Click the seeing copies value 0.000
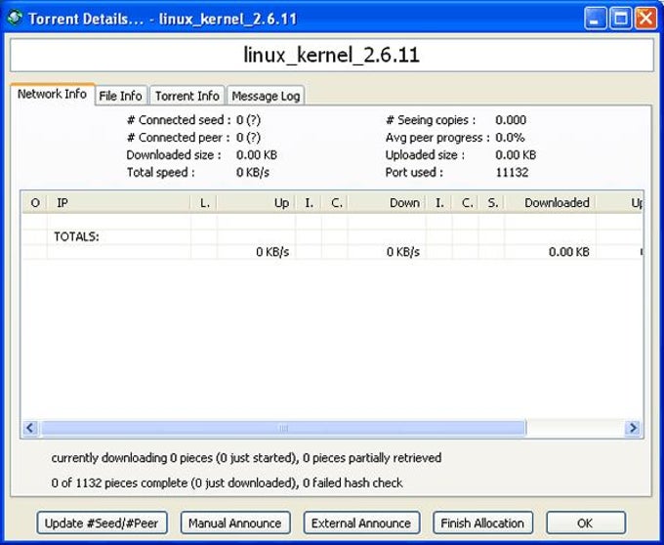Image resolution: width=664 pixels, height=545 pixels. click(x=511, y=120)
